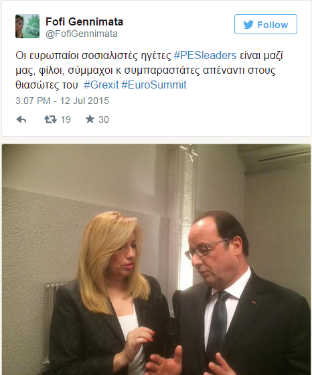Click the 3:07 PM time text
Image resolution: width=312 pixels, height=375 pixels.
click(x=33, y=101)
